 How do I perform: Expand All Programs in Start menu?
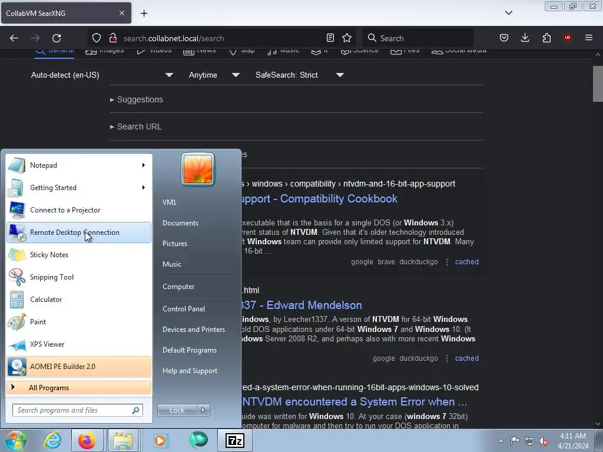[x=79, y=387]
